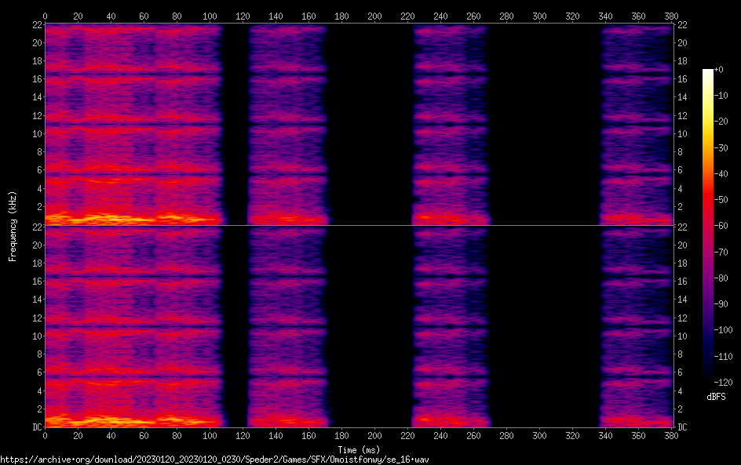
Task: Click the bright yellow low-frequency burst in the upper channel
Action: pyautogui.click(x=94, y=218)
